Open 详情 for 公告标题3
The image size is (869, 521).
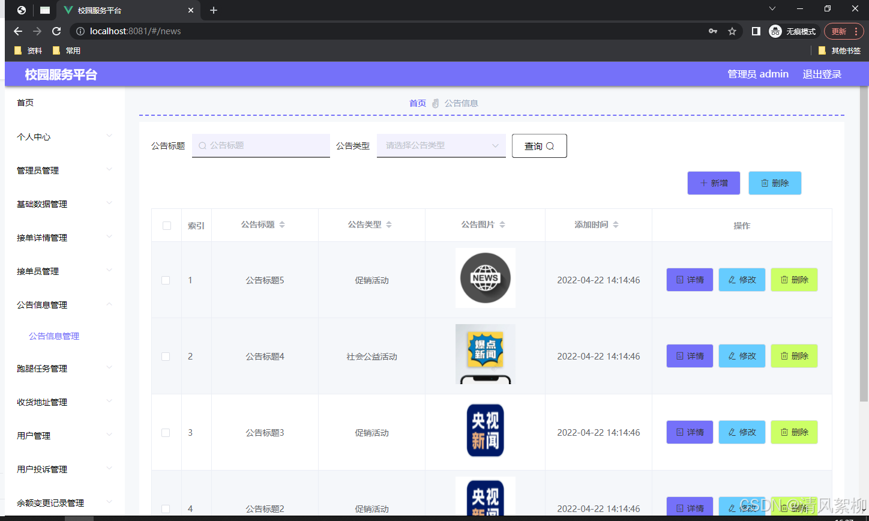point(690,432)
